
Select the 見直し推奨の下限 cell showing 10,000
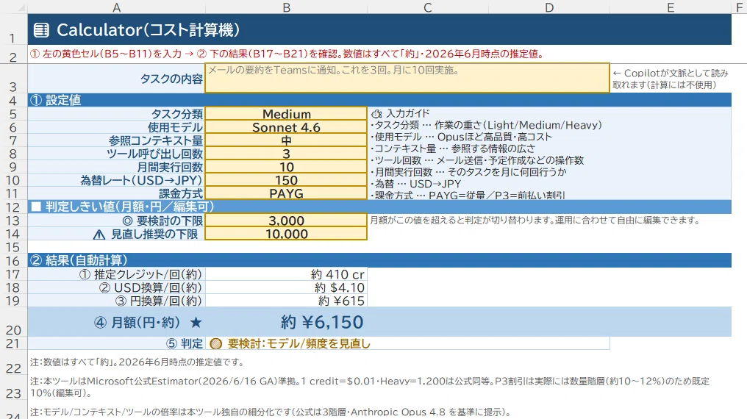286,234
